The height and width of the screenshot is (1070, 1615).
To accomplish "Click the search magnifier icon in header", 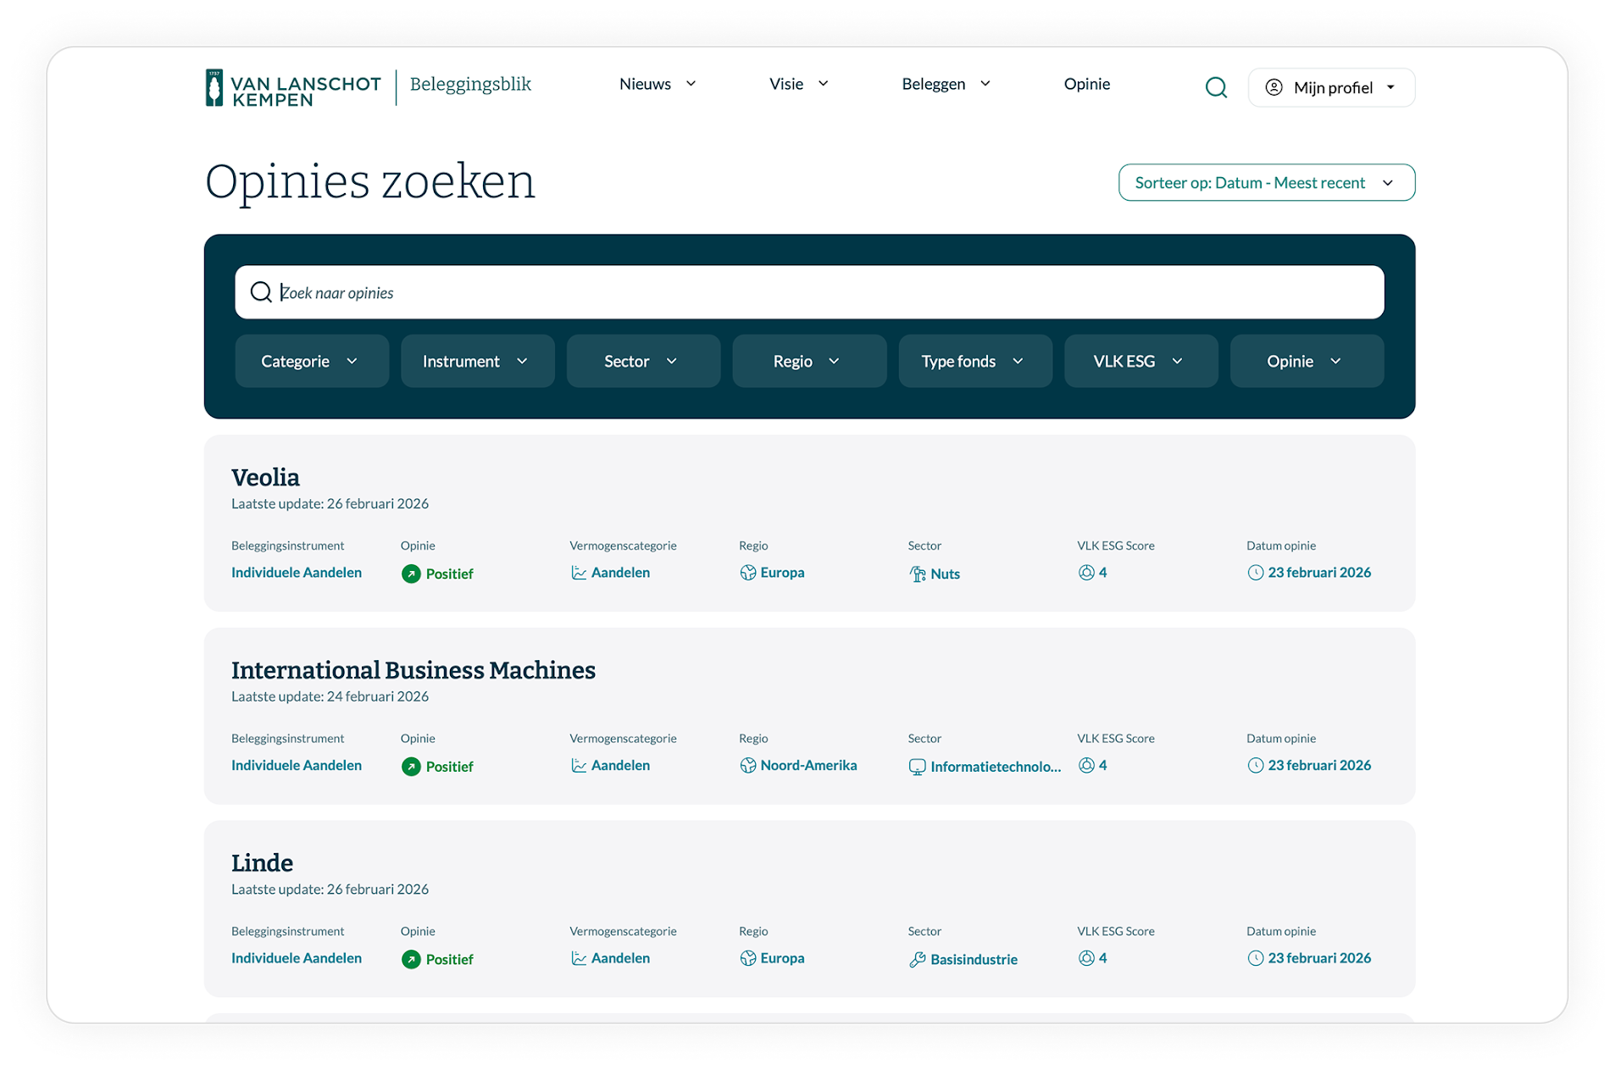I will click(x=1216, y=87).
